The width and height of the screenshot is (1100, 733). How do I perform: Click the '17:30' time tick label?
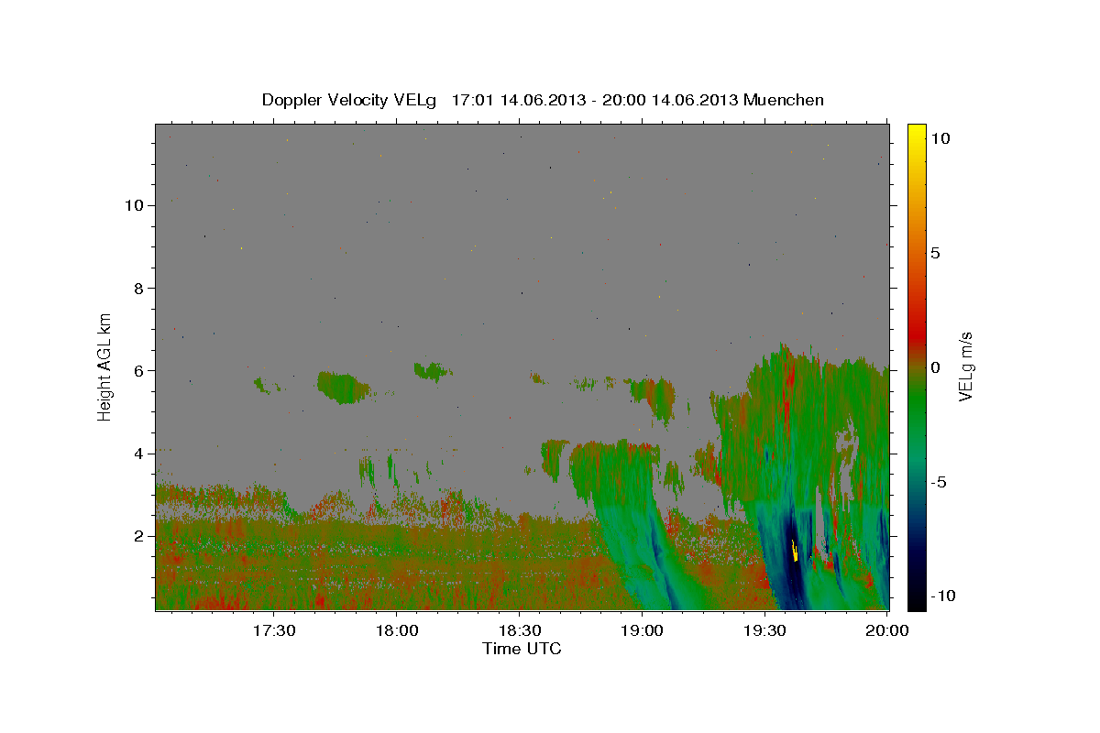[x=273, y=631]
